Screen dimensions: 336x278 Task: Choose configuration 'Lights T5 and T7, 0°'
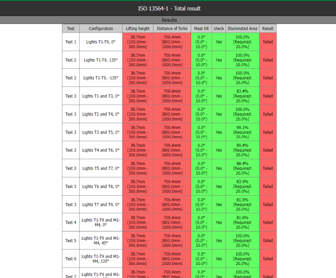101,168
